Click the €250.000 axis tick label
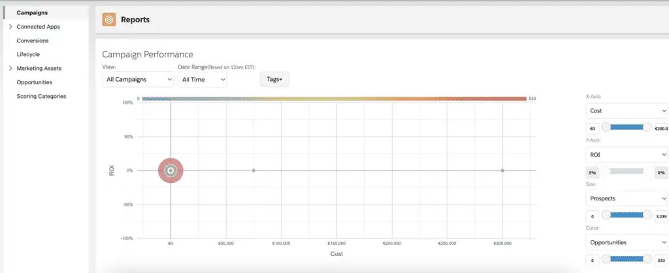Screen dimensions: 669x273 click(447, 244)
